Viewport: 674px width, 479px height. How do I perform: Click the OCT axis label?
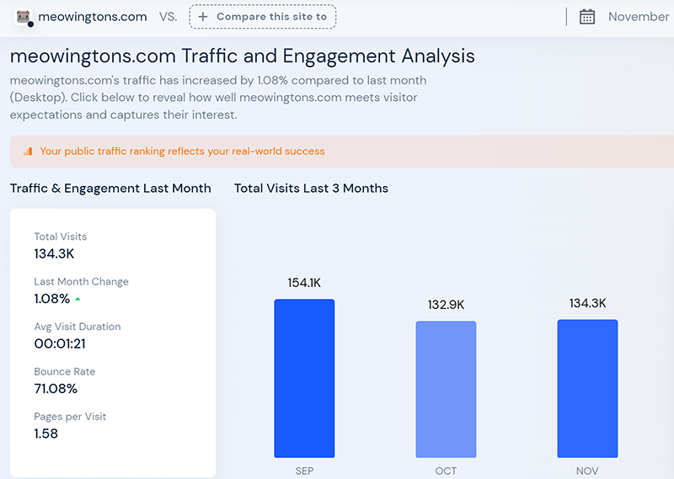pos(446,471)
